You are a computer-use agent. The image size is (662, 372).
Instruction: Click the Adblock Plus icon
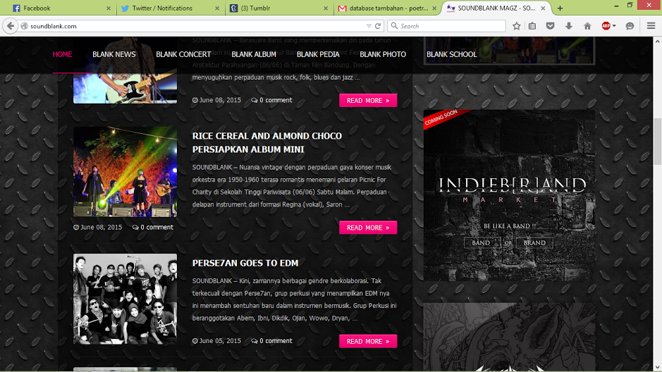606,26
